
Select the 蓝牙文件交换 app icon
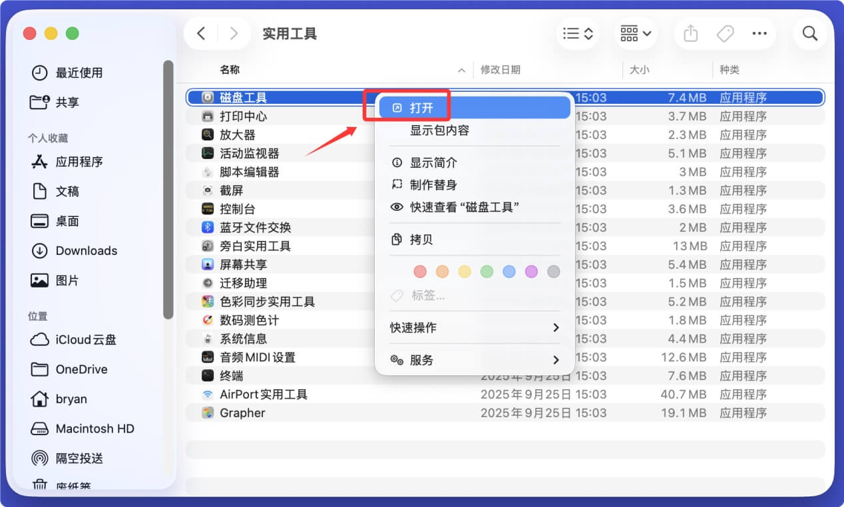coord(206,227)
